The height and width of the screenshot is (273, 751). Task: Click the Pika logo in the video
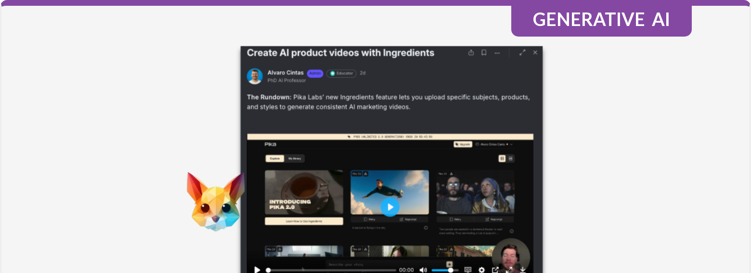(x=270, y=144)
